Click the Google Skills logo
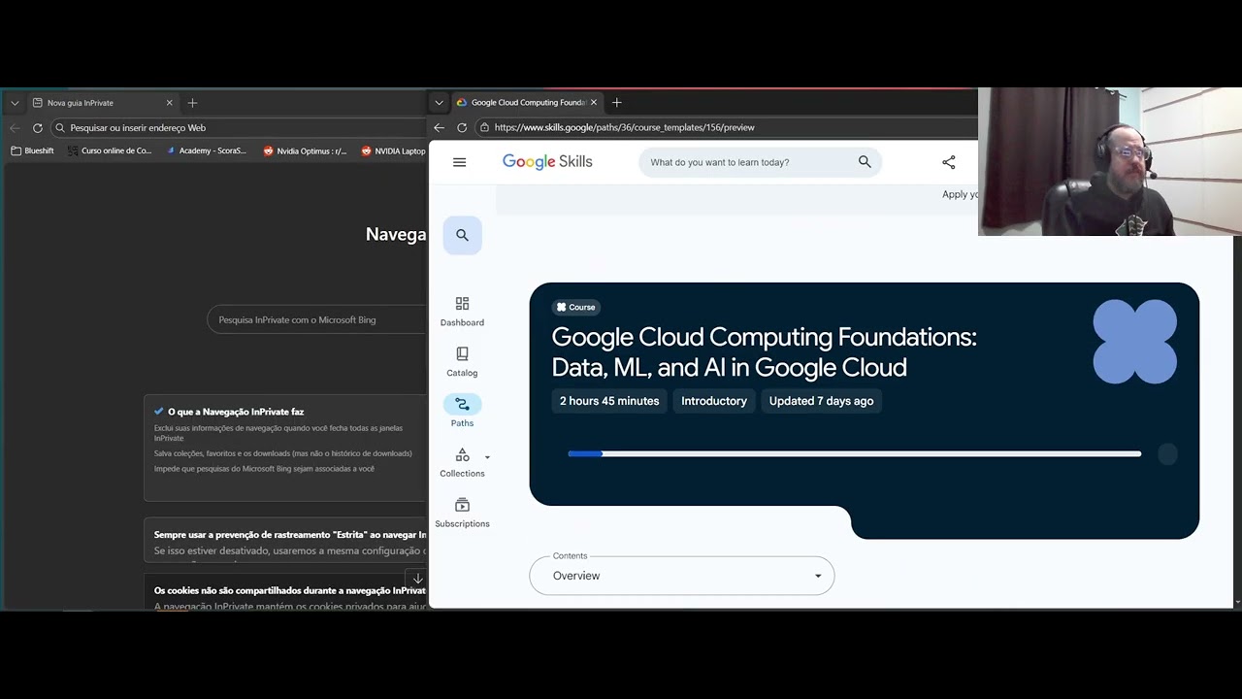 [547, 162]
